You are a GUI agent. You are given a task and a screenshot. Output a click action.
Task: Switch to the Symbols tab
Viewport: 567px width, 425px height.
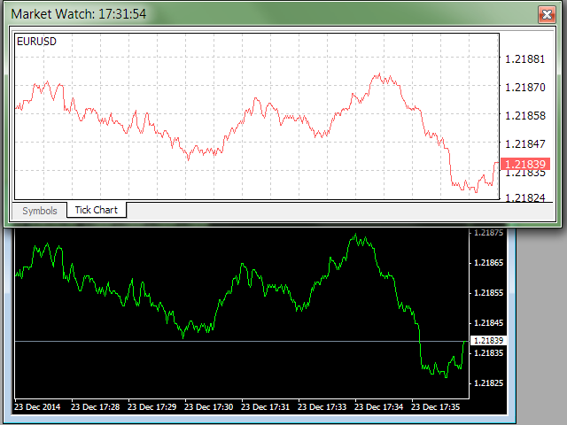pos(40,210)
